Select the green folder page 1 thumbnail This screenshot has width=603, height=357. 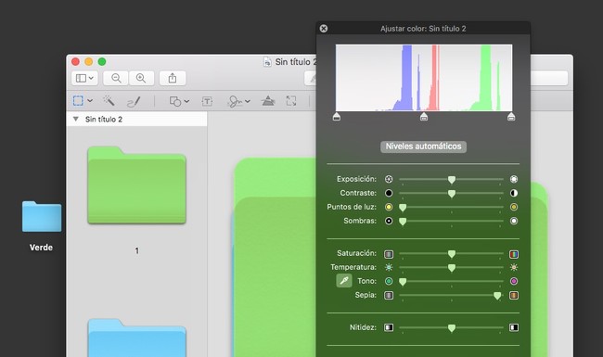tap(137, 185)
